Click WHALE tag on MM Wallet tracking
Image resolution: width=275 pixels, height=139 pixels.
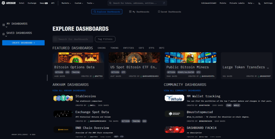(x=236, y=105)
